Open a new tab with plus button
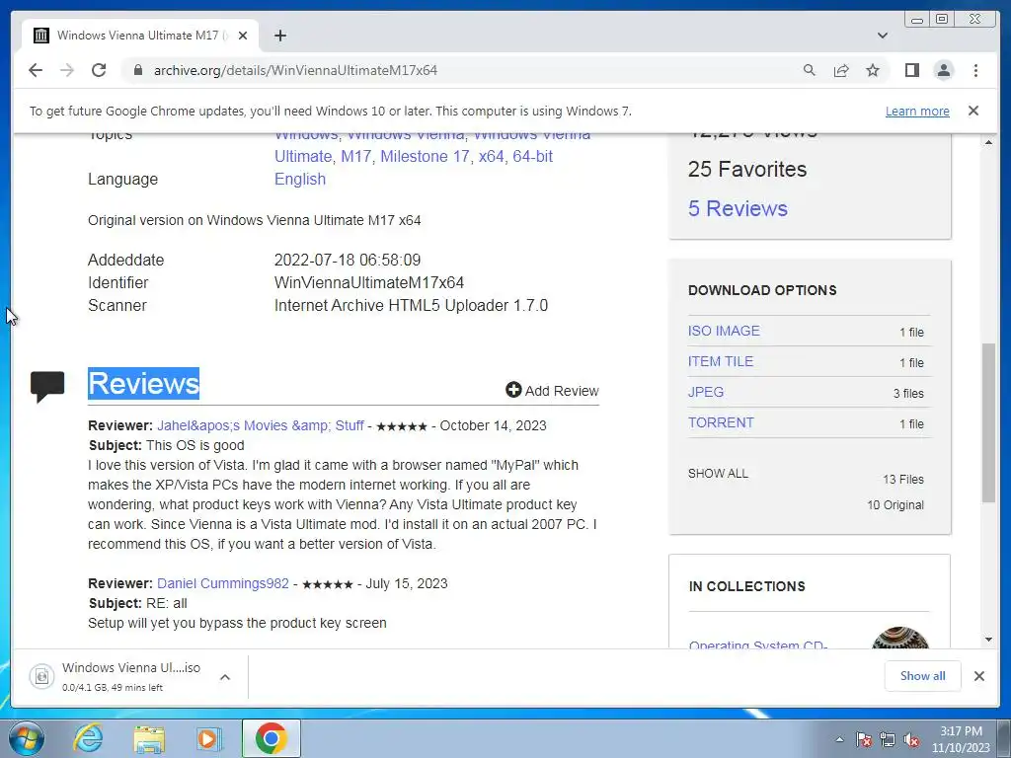1011x758 pixels. tap(279, 36)
